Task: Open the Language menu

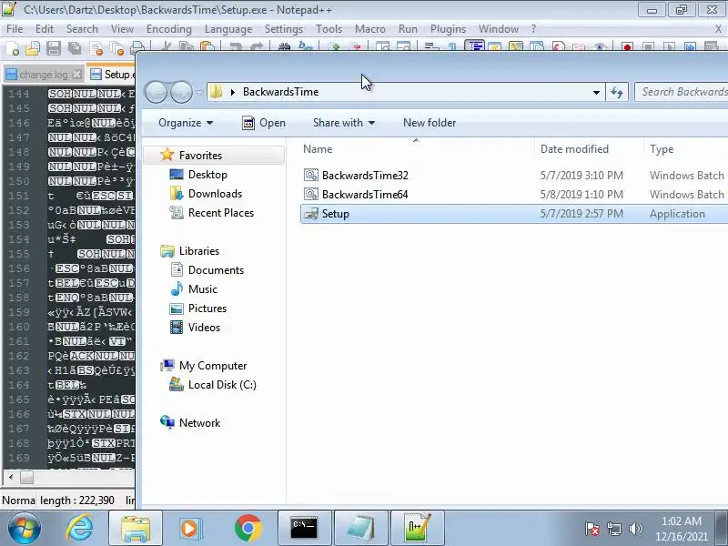Action: pyautogui.click(x=228, y=29)
